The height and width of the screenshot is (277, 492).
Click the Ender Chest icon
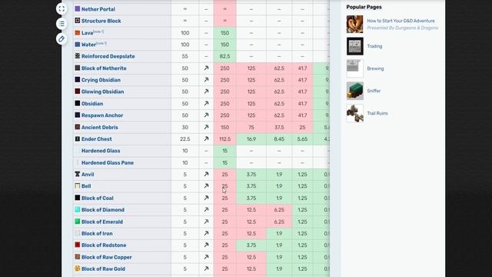(x=78, y=138)
